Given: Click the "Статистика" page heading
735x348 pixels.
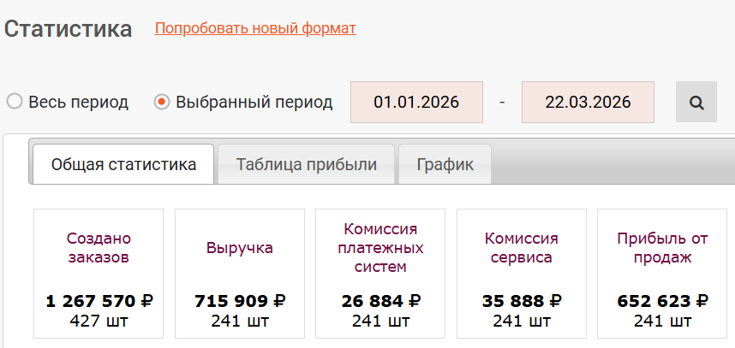Looking at the screenshot, I should click(69, 29).
